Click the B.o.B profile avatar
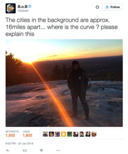The image size is (128, 154). tap(11, 8)
